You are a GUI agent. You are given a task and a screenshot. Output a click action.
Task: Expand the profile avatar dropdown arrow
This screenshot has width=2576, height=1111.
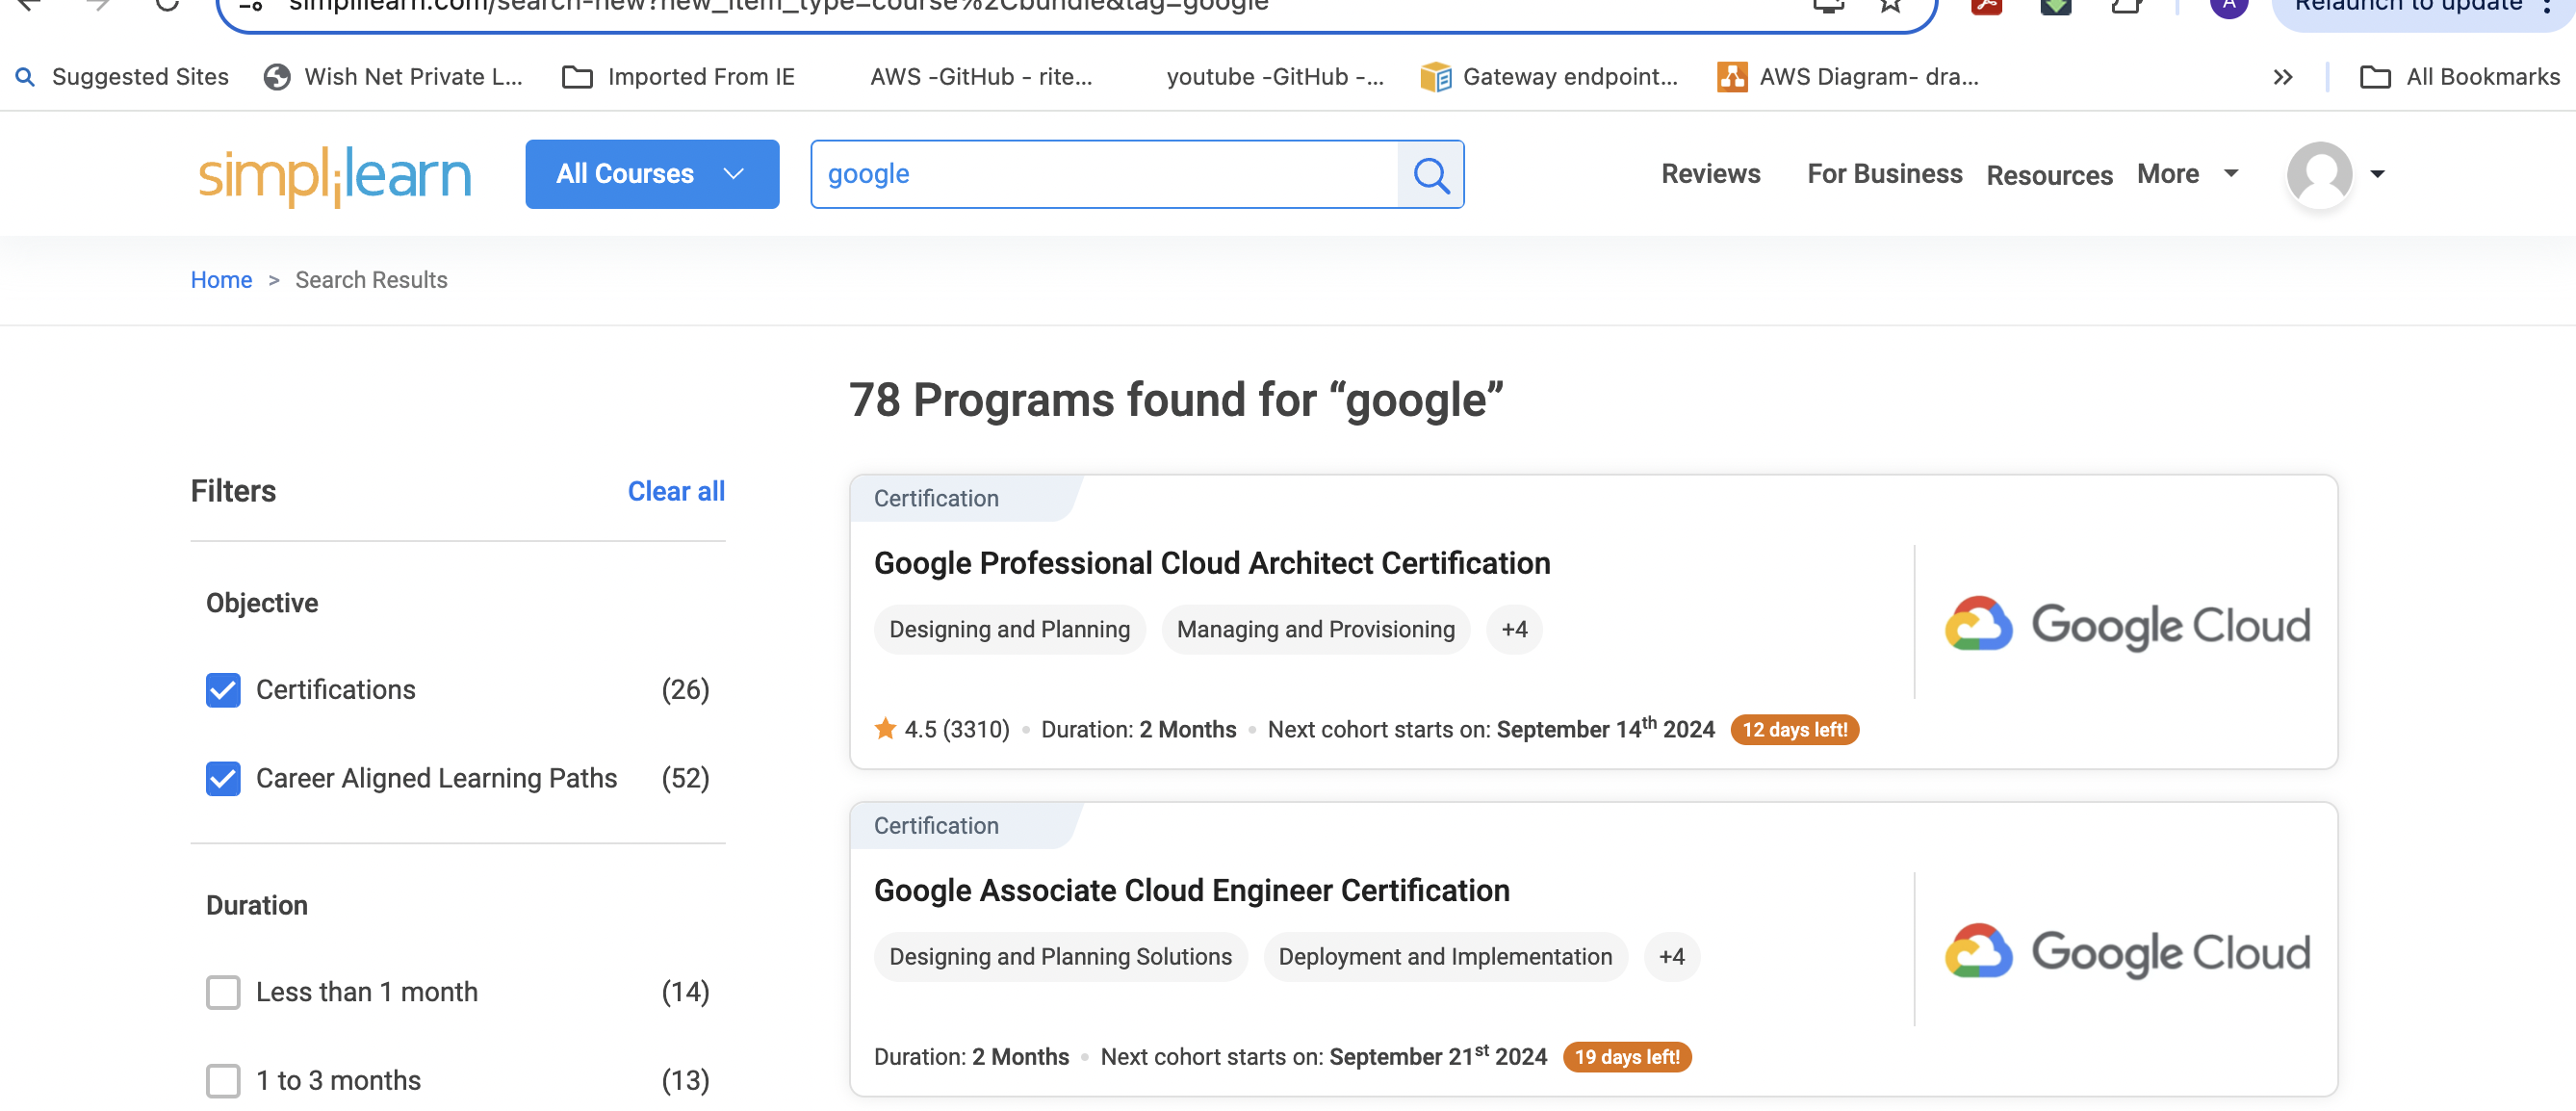pos(2377,175)
